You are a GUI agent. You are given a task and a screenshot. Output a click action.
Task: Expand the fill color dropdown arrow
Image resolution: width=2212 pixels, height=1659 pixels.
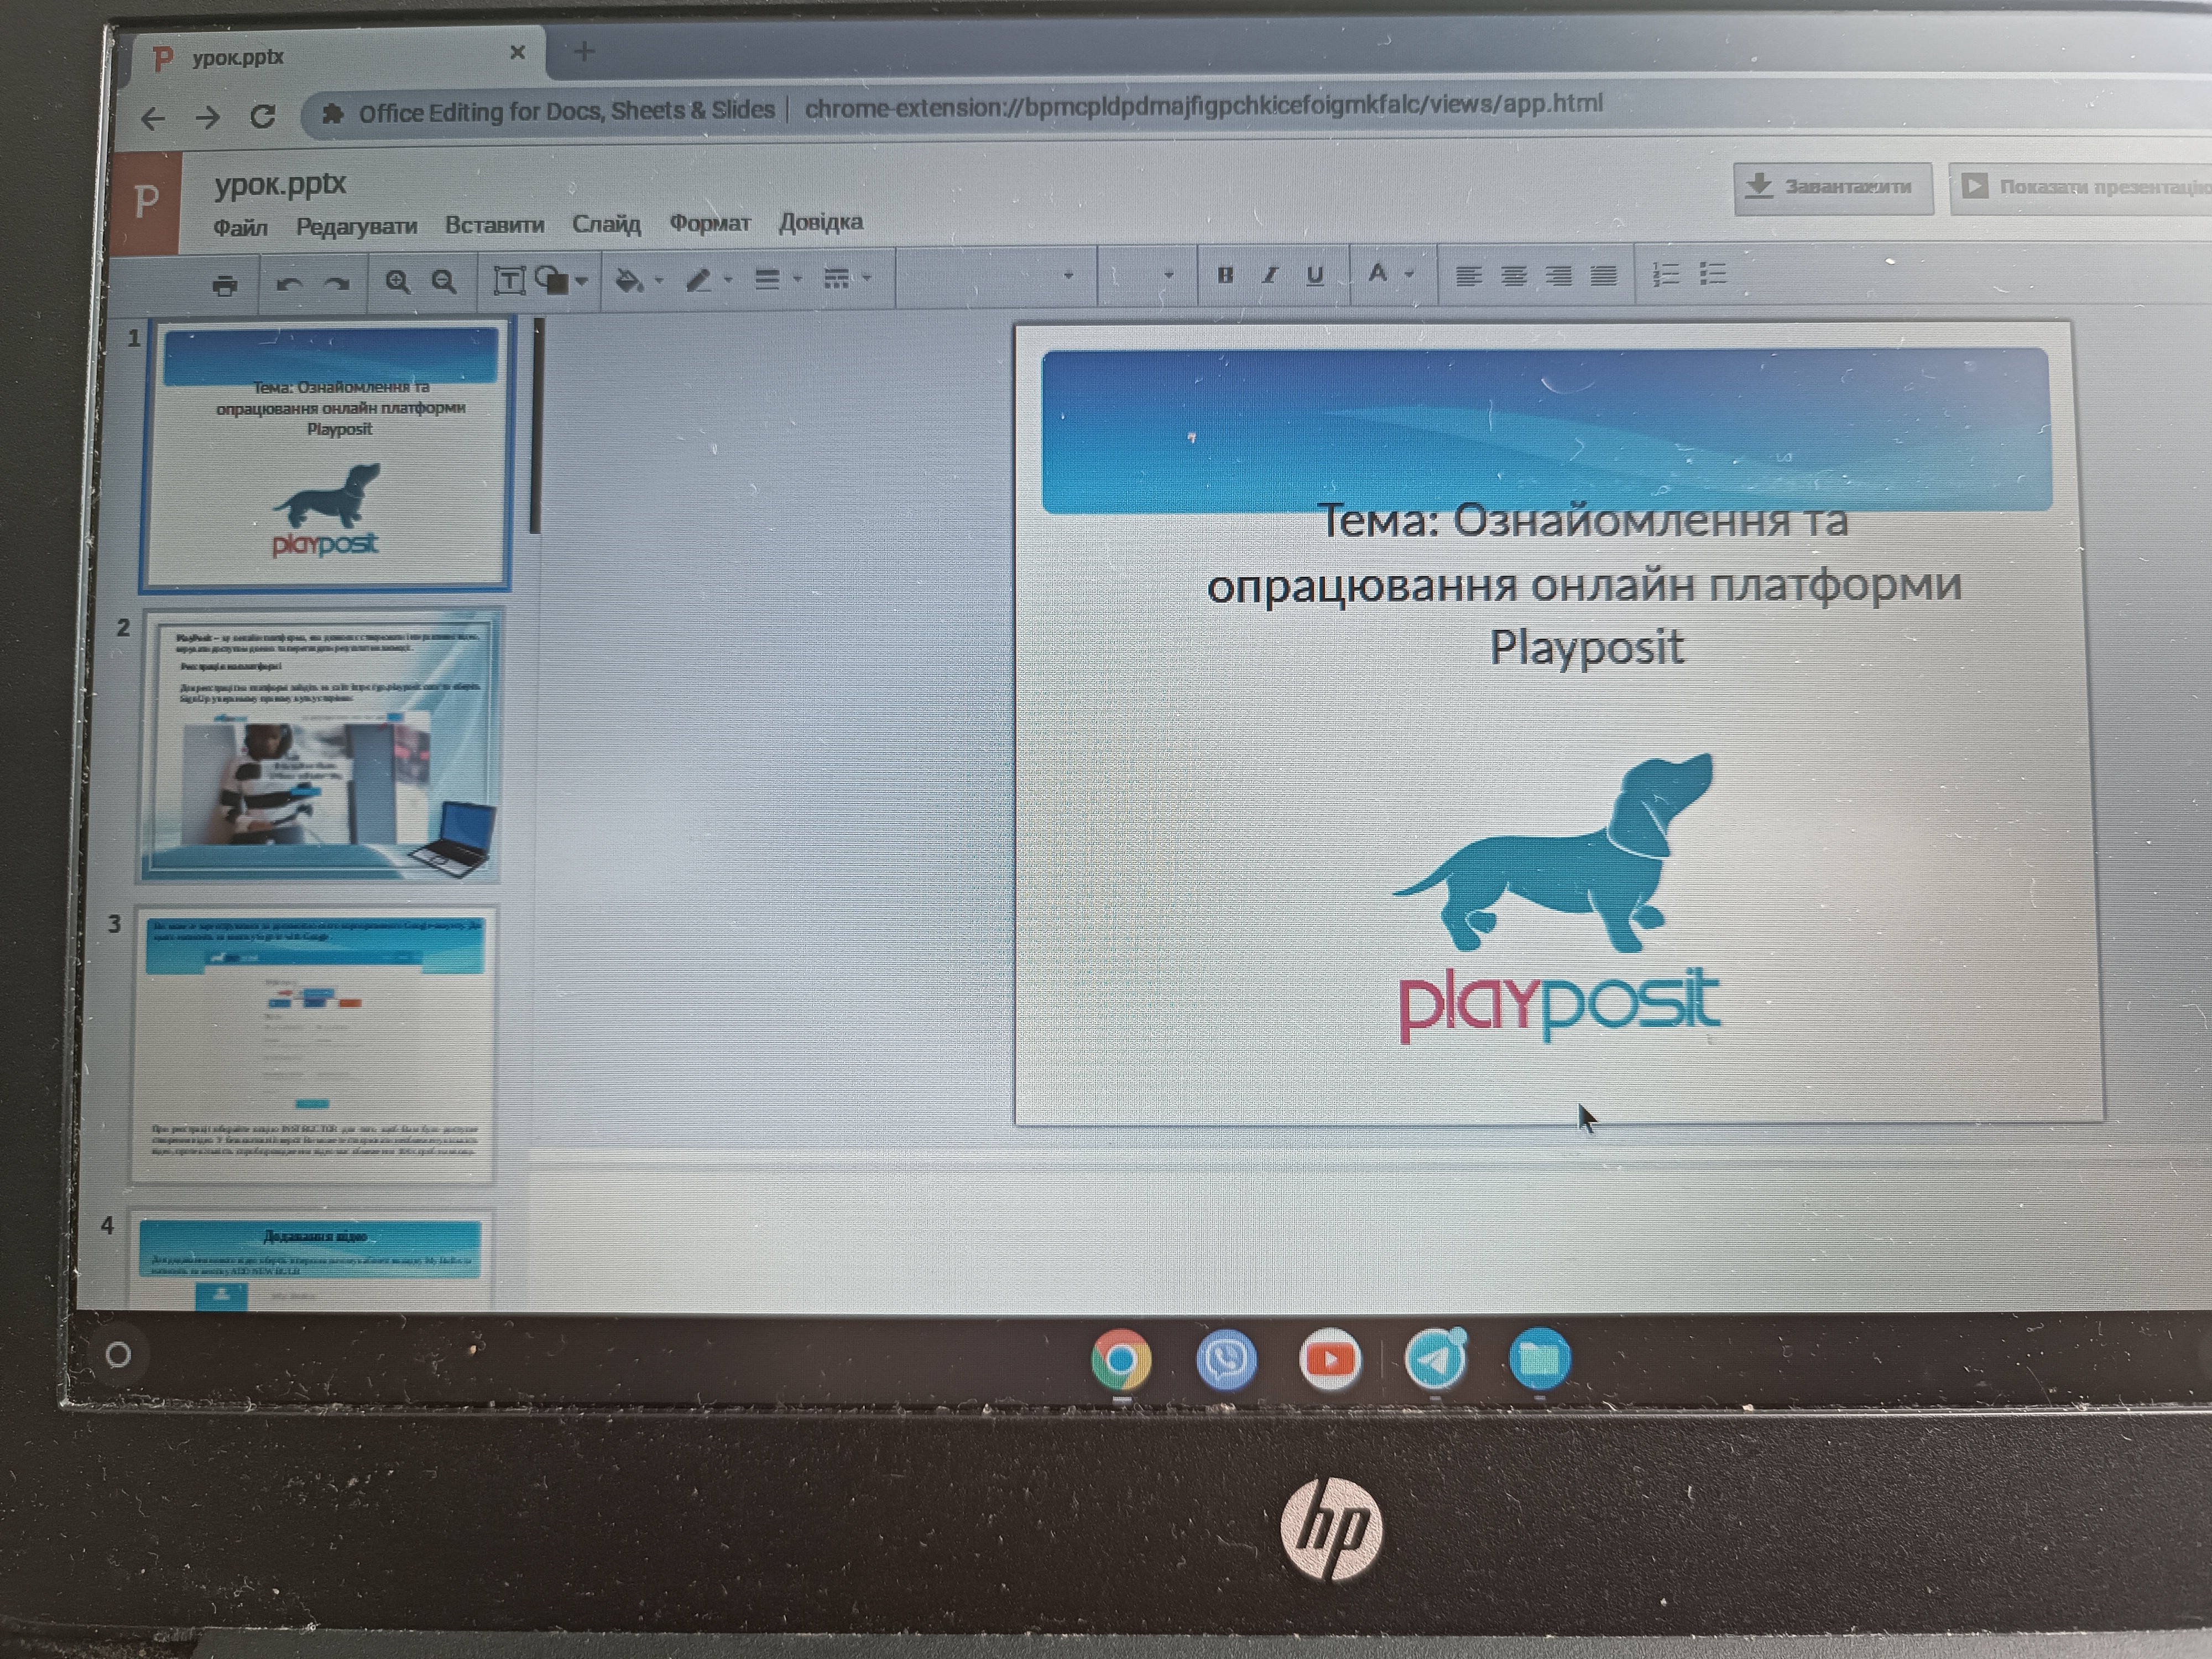click(x=659, y=281)
